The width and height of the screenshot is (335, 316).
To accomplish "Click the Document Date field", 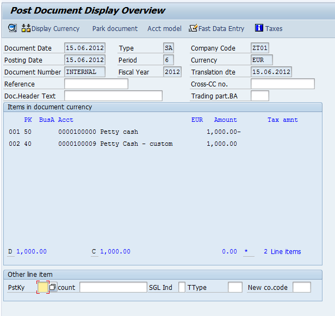I will (x=84, y=48).
